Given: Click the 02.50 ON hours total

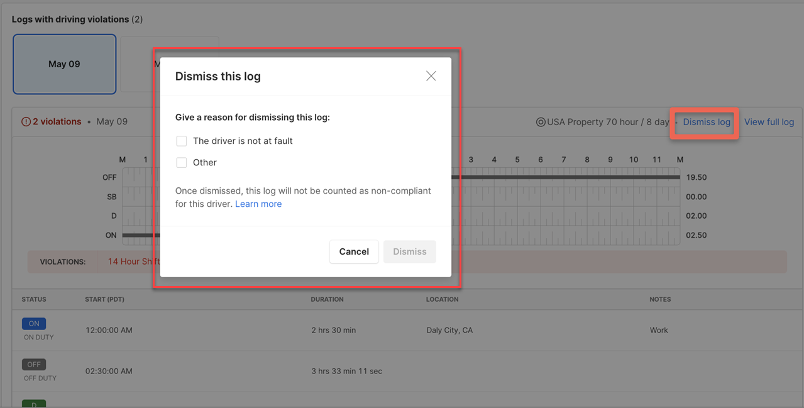Looking at the screenshot, I should point(697,235).
